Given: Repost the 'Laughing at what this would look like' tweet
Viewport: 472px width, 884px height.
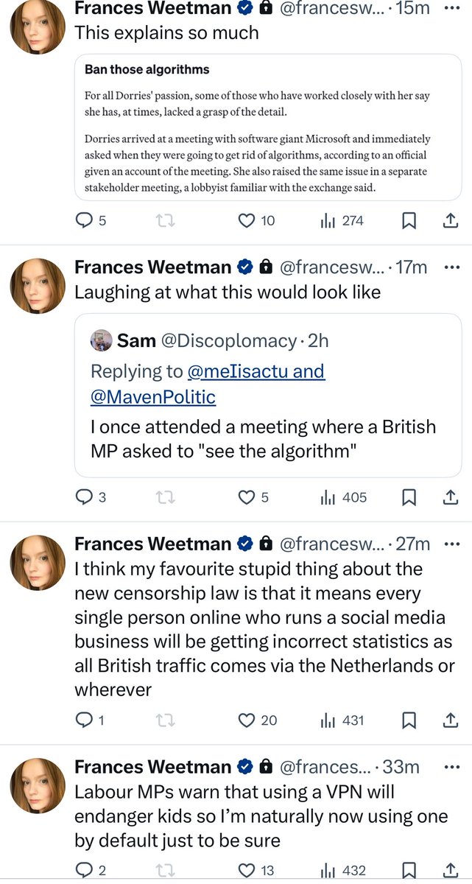Looking at the screenshot, I should tap(166, 497).
